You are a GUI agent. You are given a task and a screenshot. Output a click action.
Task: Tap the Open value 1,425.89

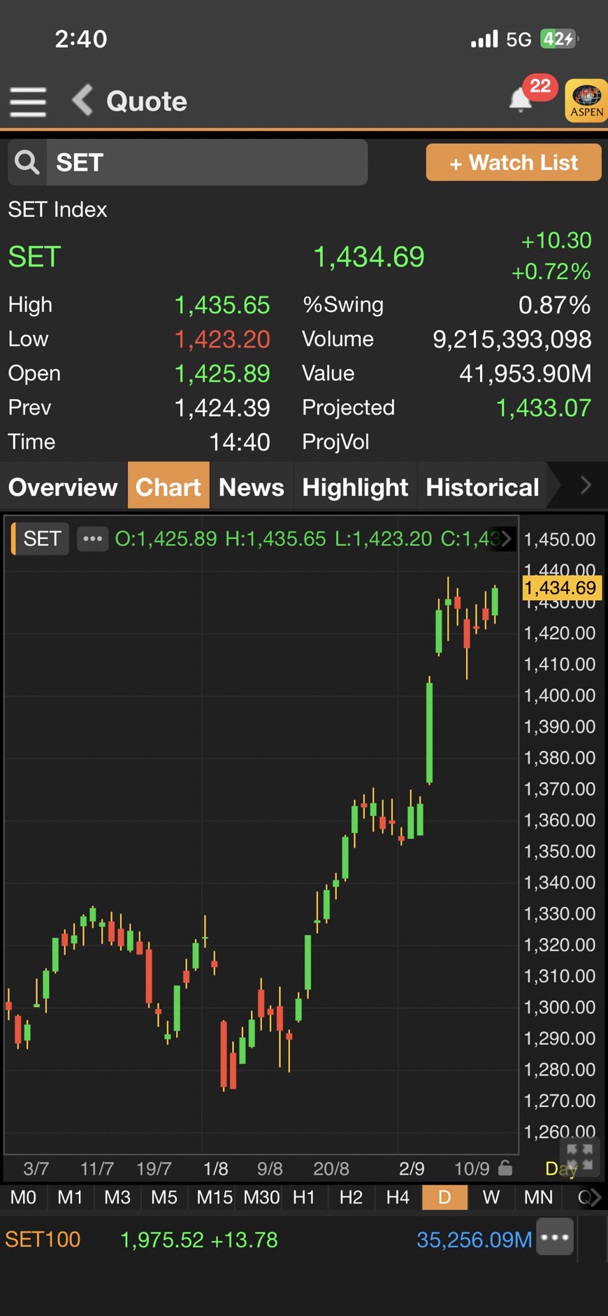222,373
